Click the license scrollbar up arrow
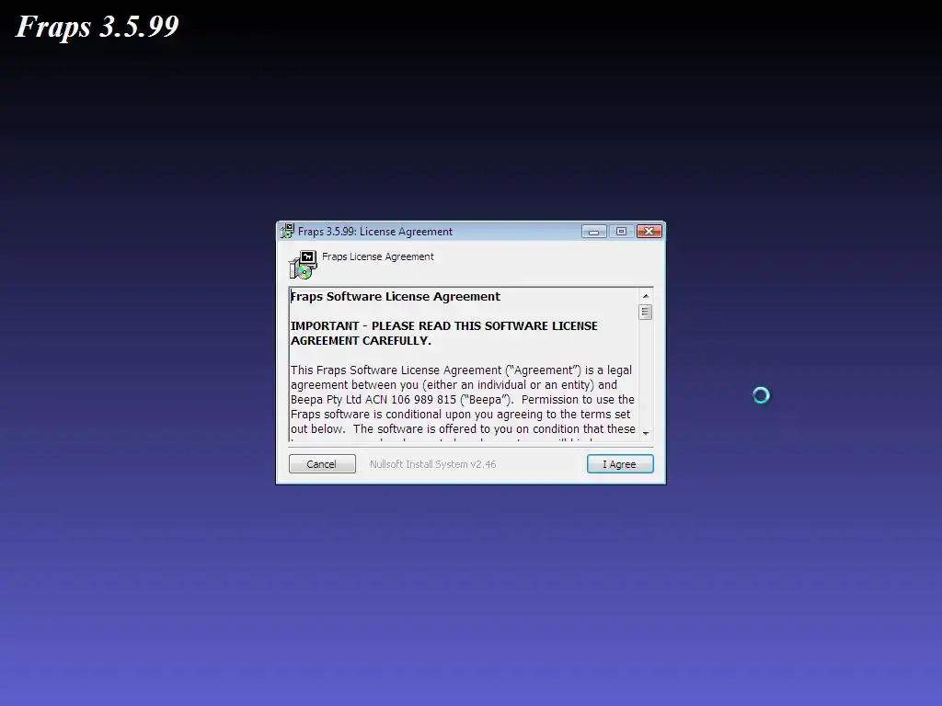This screenshot has height=706, width=942. pyautogui.click(x=646, y=296)
